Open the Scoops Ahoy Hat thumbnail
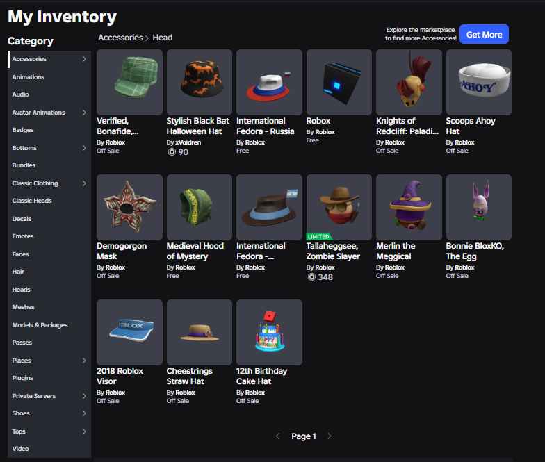 [x=479, y=82]
